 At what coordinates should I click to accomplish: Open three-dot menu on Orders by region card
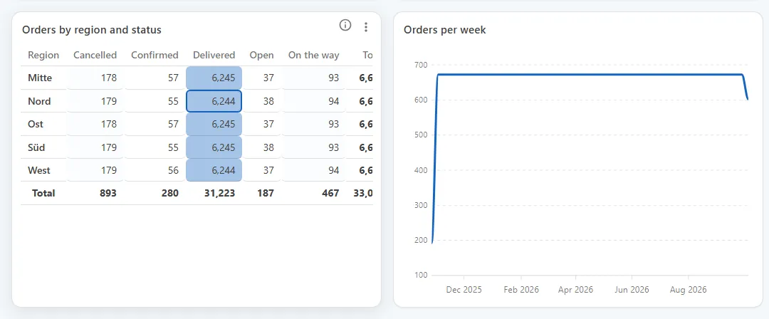[365, 27]
